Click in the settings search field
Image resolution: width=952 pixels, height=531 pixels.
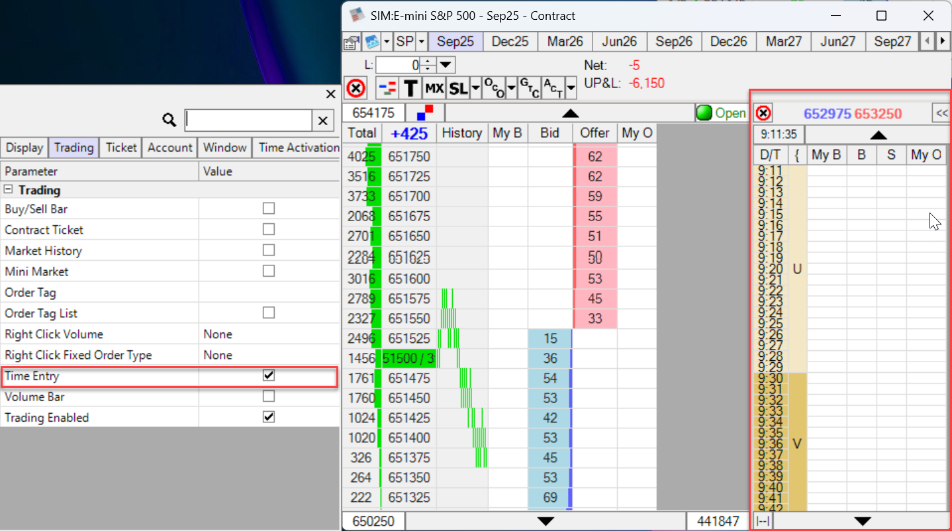248,120
